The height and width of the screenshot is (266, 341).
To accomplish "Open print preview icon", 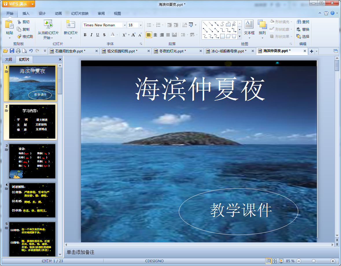I will [25, 51].
